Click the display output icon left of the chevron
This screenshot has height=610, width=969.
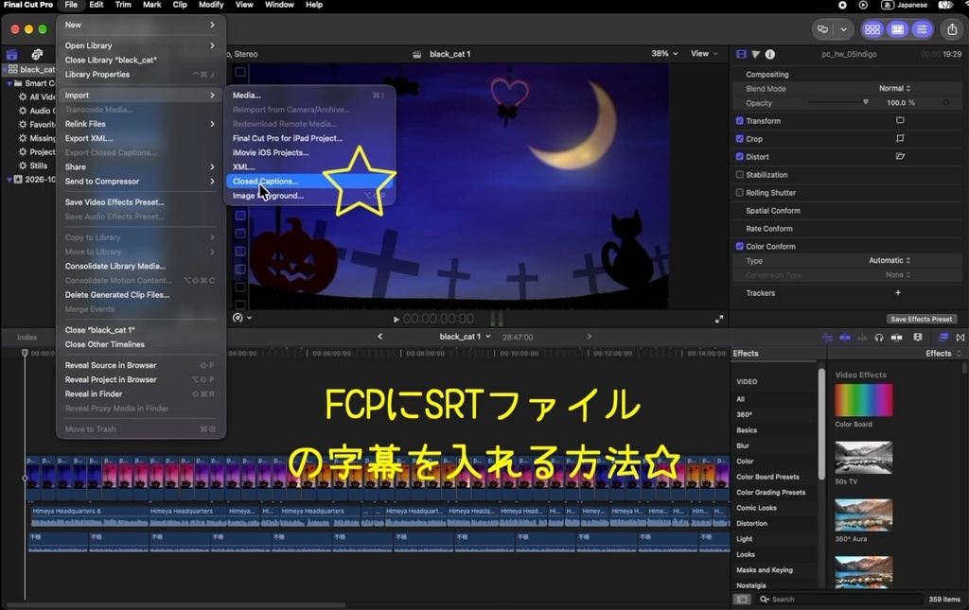[822, 29]
